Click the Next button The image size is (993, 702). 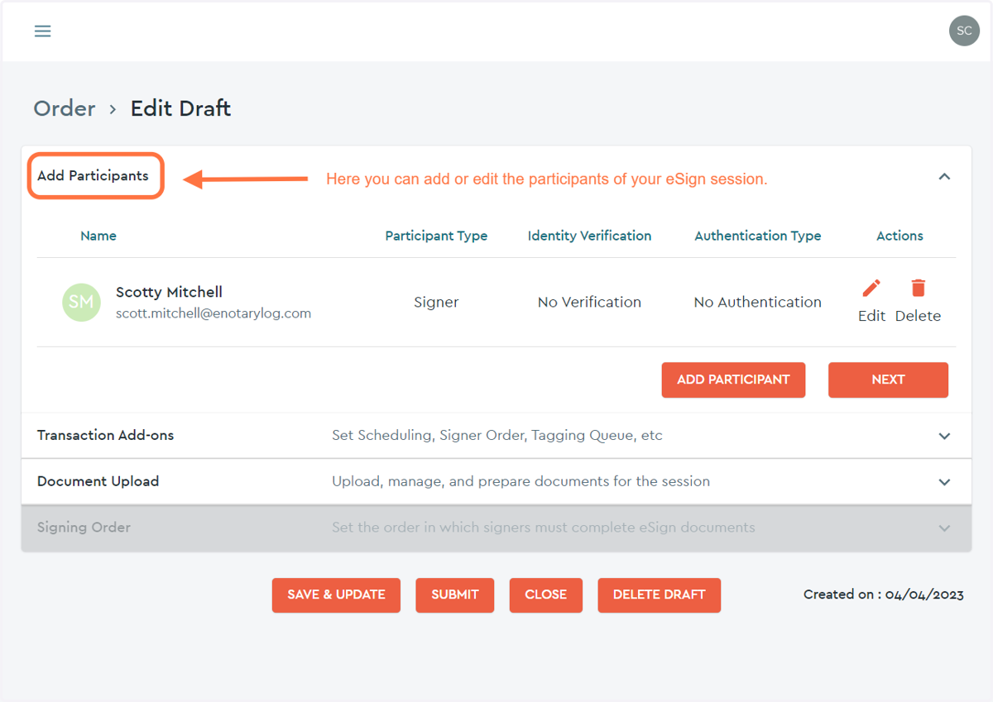[888, 380]
